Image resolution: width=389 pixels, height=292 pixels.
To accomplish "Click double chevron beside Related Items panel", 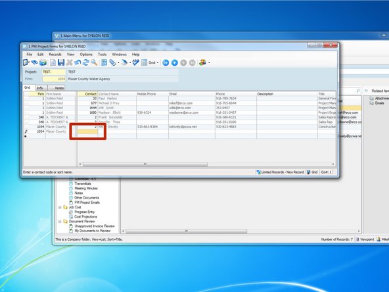I will (x=366, y=91).
